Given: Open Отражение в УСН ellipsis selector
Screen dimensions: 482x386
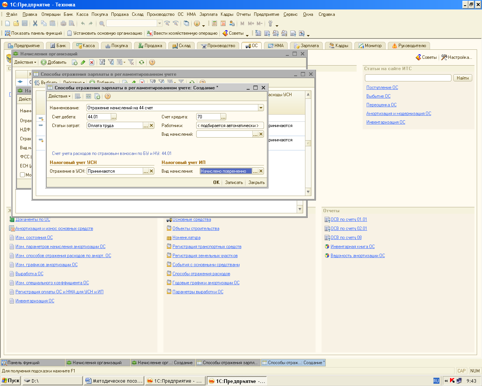Looking at the screenshot, I should 146,171.
